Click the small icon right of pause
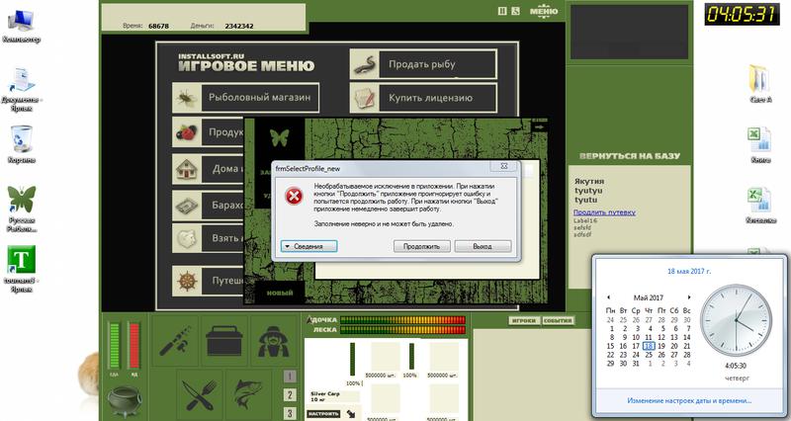791x421 pixels. 515,11
